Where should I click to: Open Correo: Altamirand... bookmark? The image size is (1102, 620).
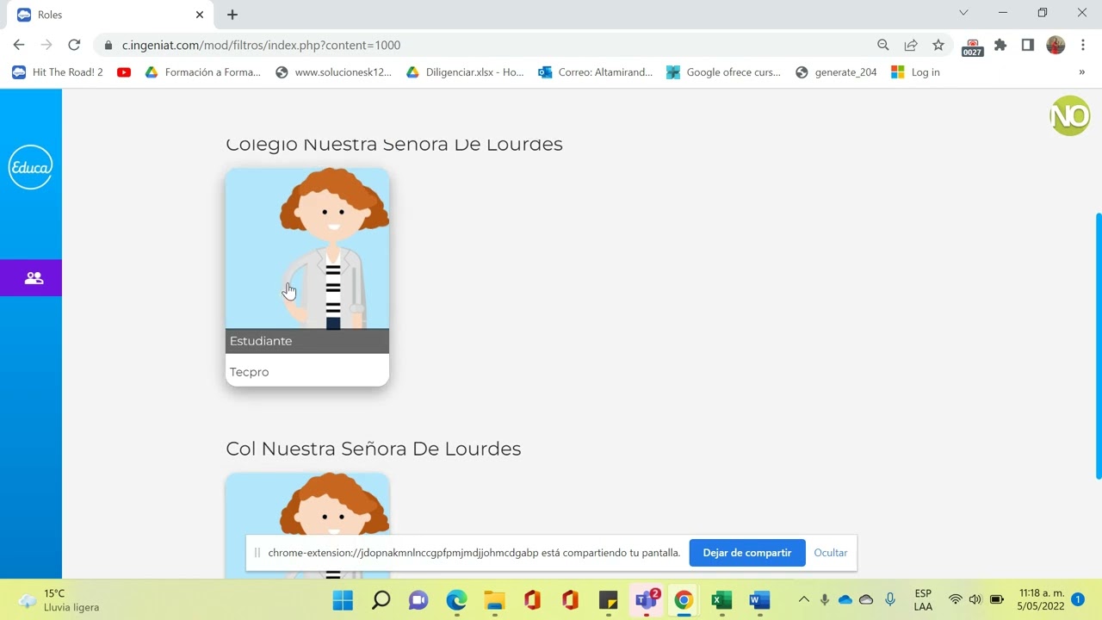(596, 72)
